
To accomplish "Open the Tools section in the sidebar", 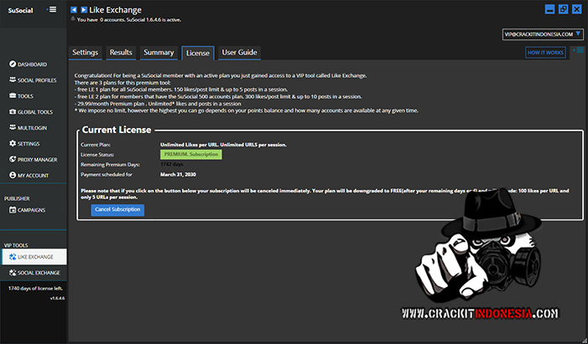I will click(x=27, y=96).
